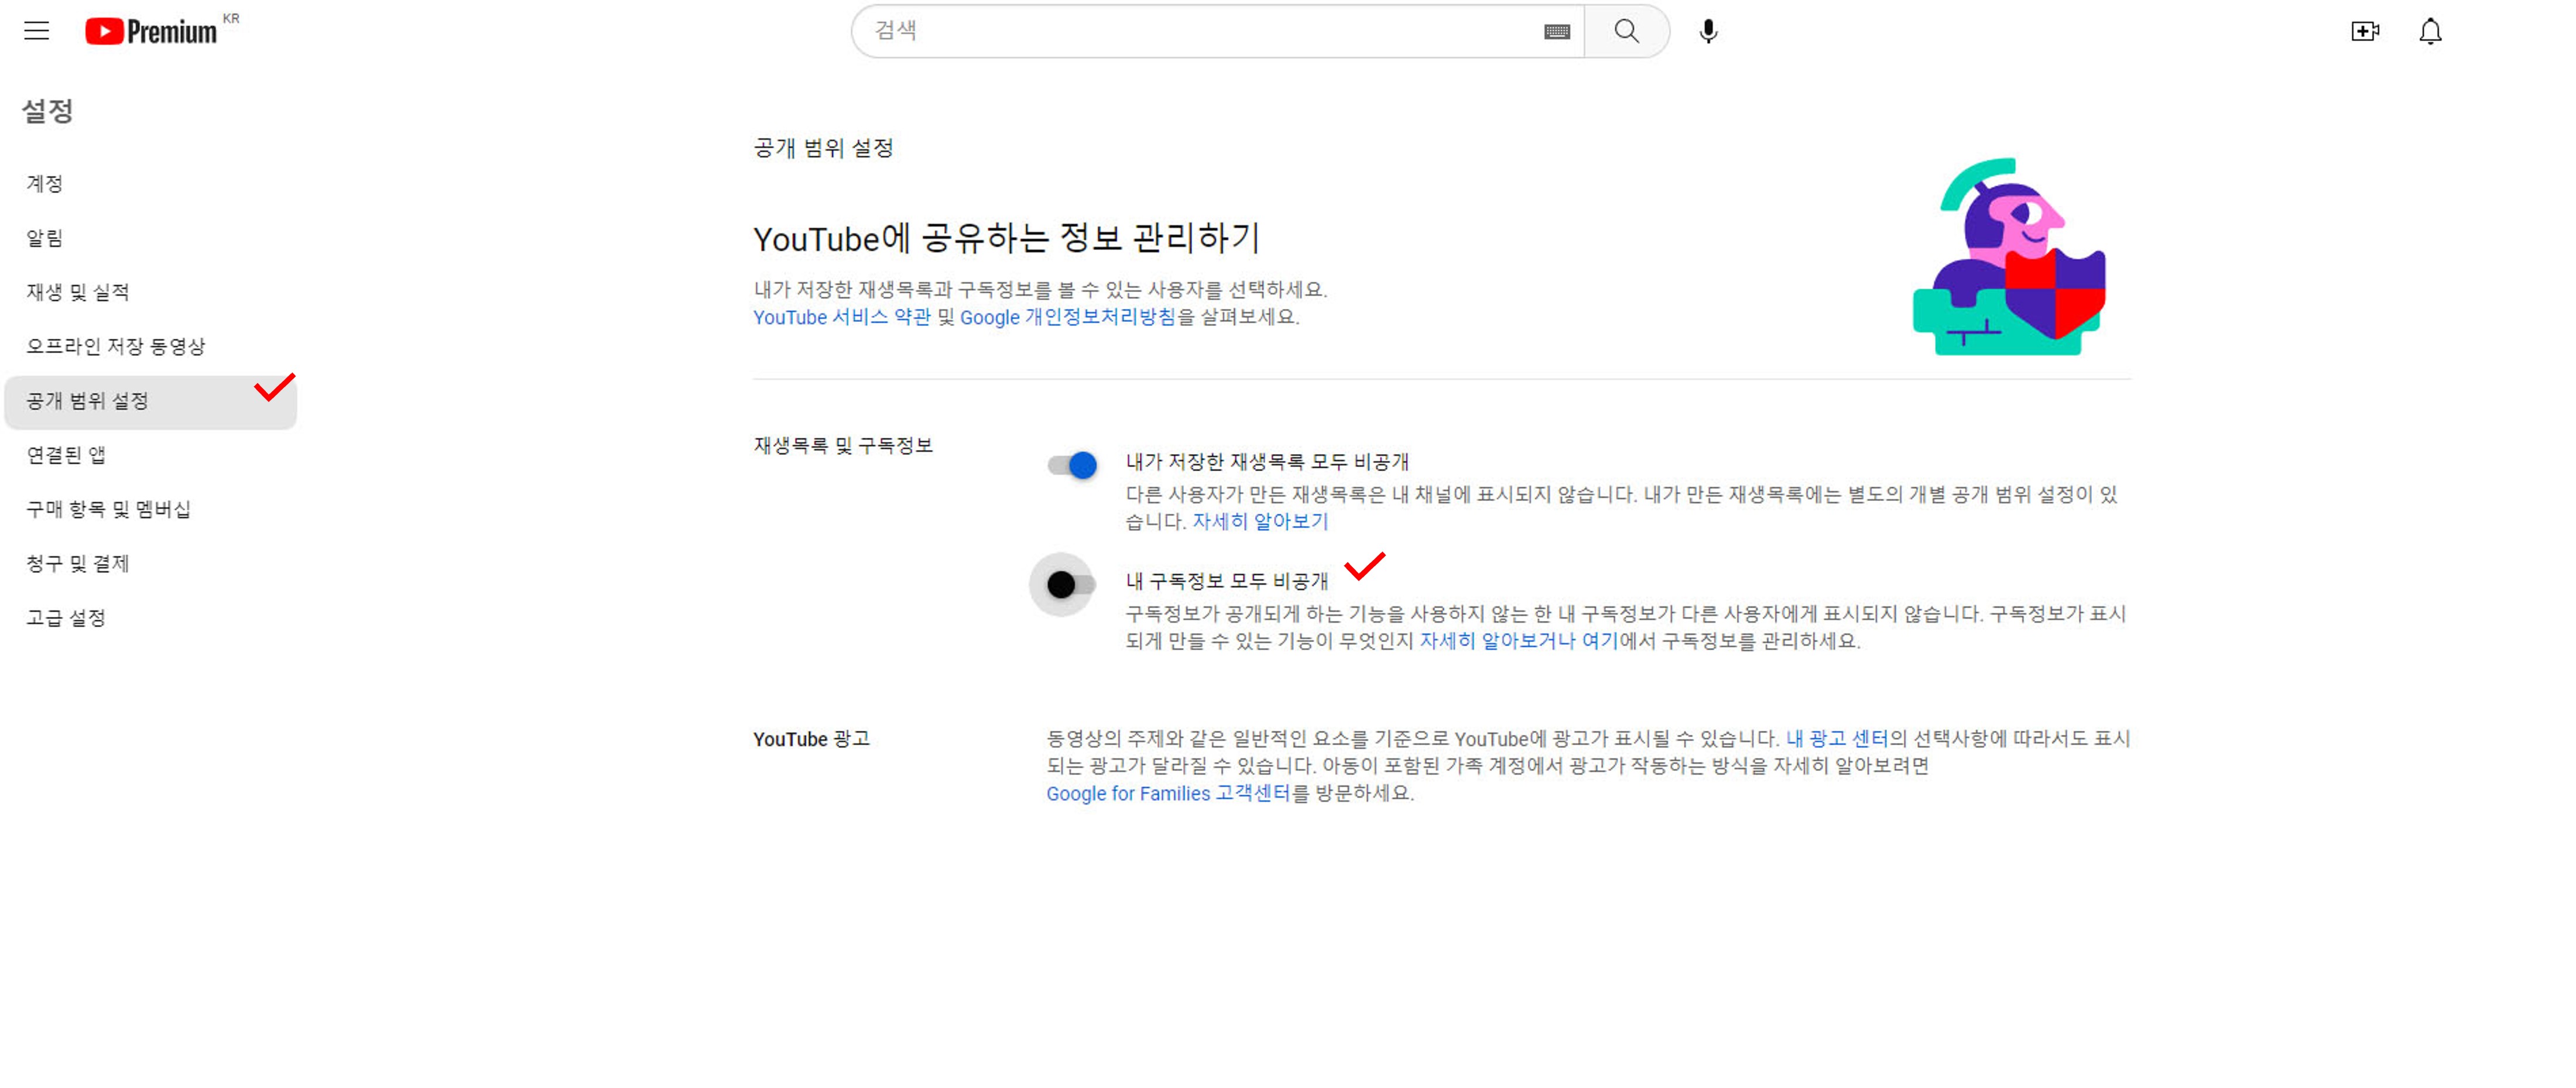Start voice search with the microphone

(1708, 32)
